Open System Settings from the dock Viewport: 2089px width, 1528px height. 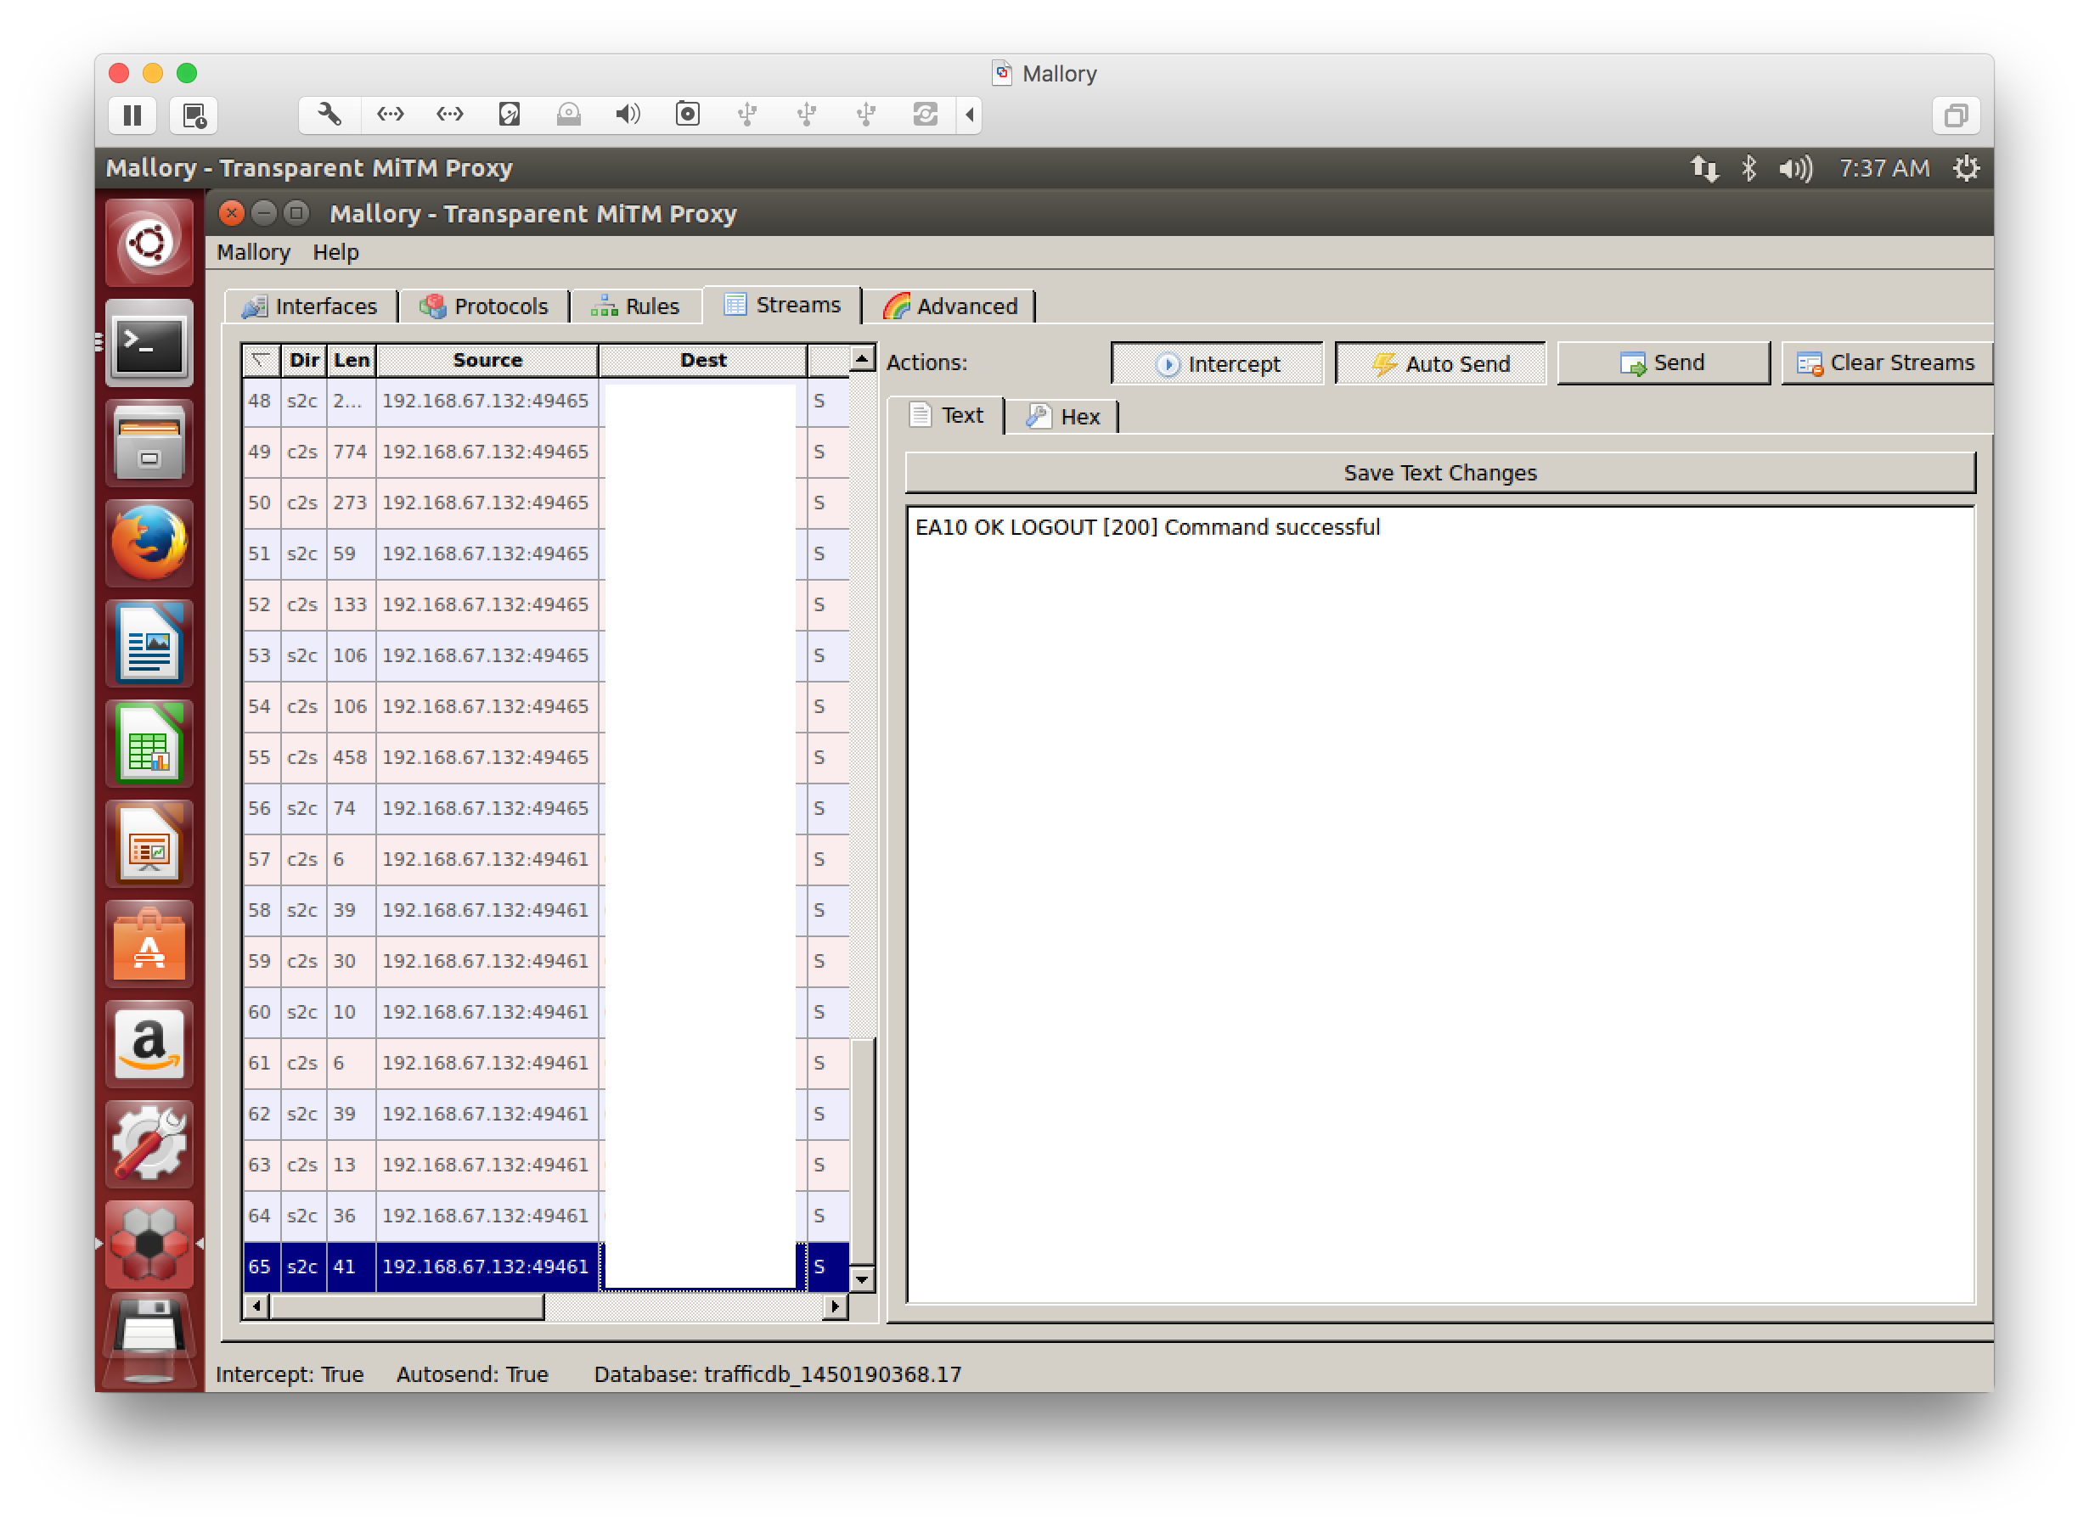[x=149, y=1144]
